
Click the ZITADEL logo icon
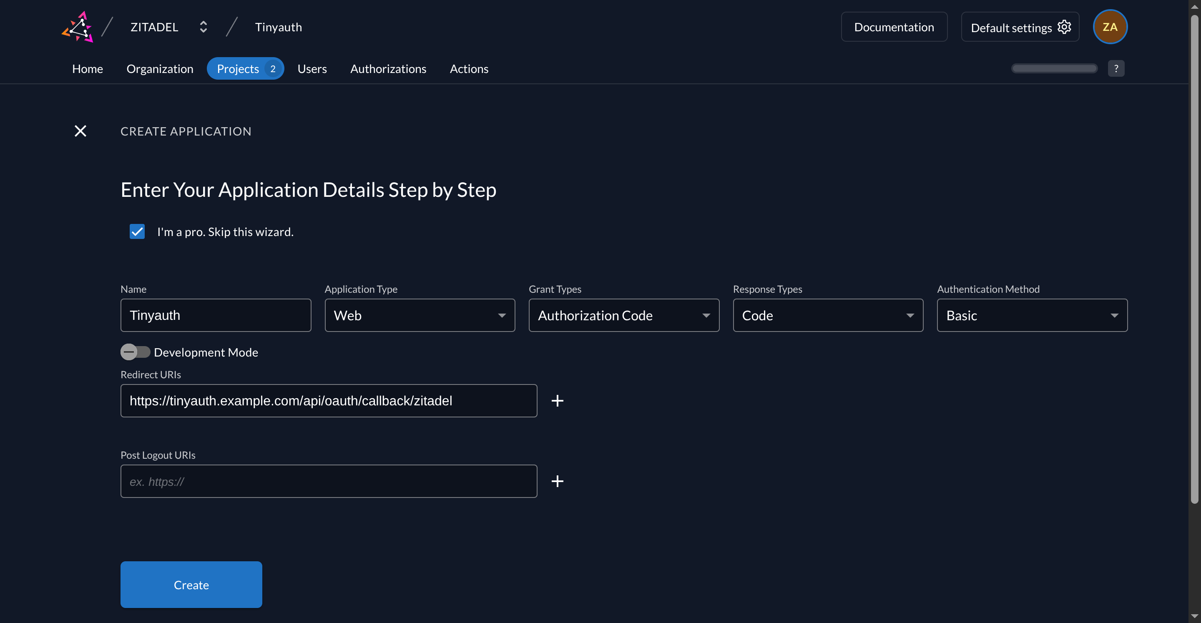coord(78,27)
